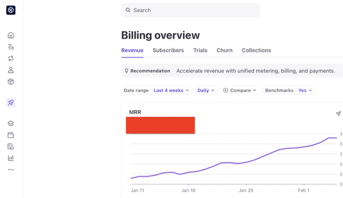343x198 pixels.
Task: Click the Recommendation banner text
Action: (256, 71)
